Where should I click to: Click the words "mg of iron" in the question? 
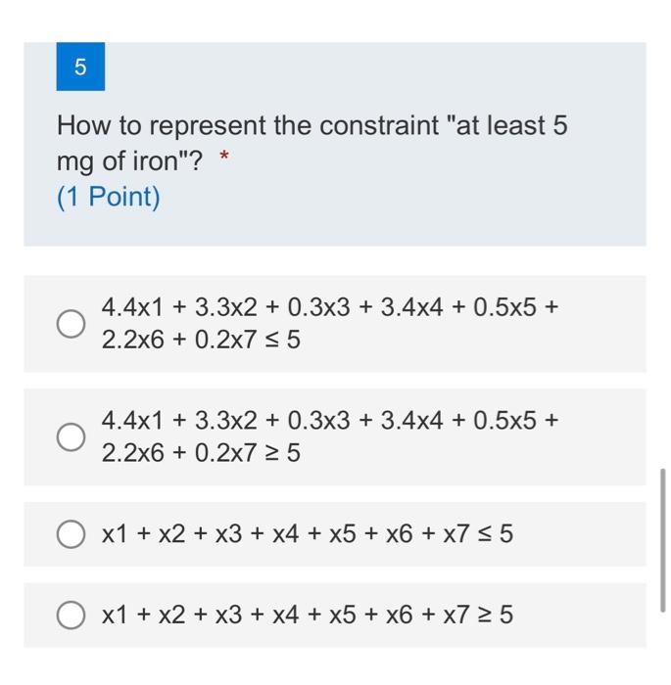pos(117,161)
